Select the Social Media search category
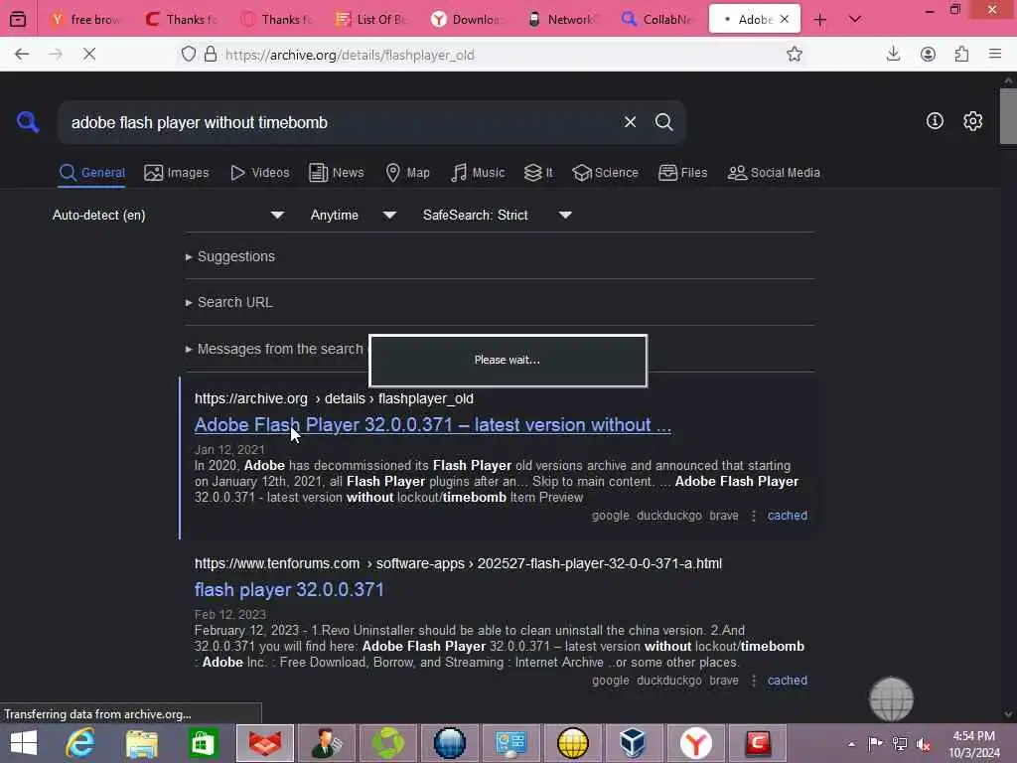Viewport: 1017px width, 763px height. pos(774,173)
